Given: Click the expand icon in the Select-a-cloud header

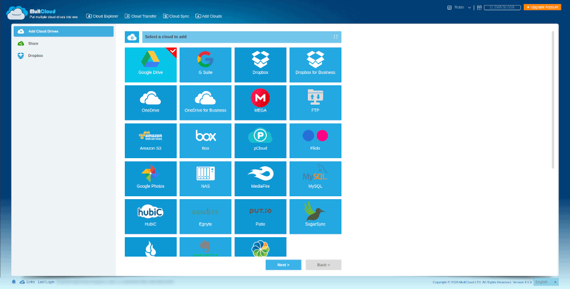Looking at the screenshot, I should tap(336, 36).
